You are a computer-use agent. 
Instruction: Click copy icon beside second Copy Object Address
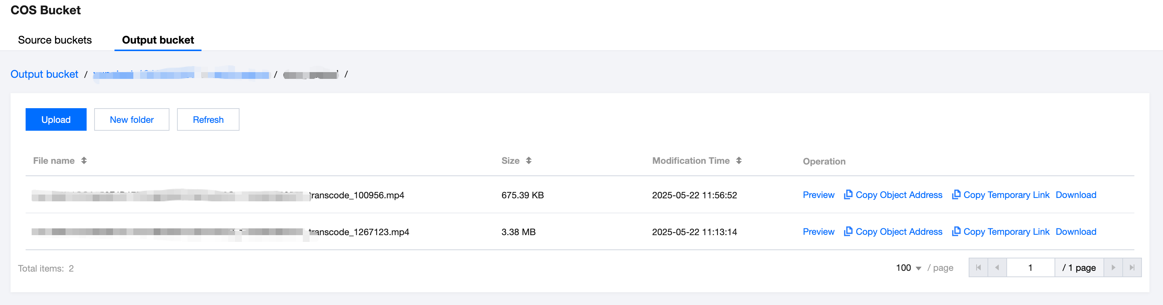[848, 231]
